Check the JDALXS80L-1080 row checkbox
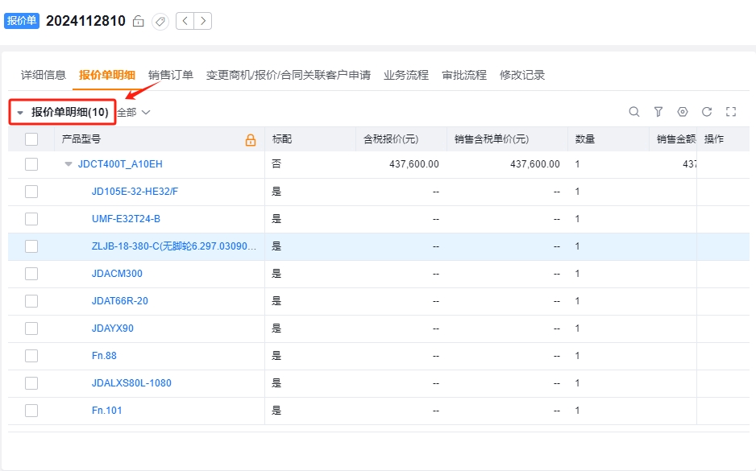This screenshot has height=471, width=756. [x=31, y=383]
